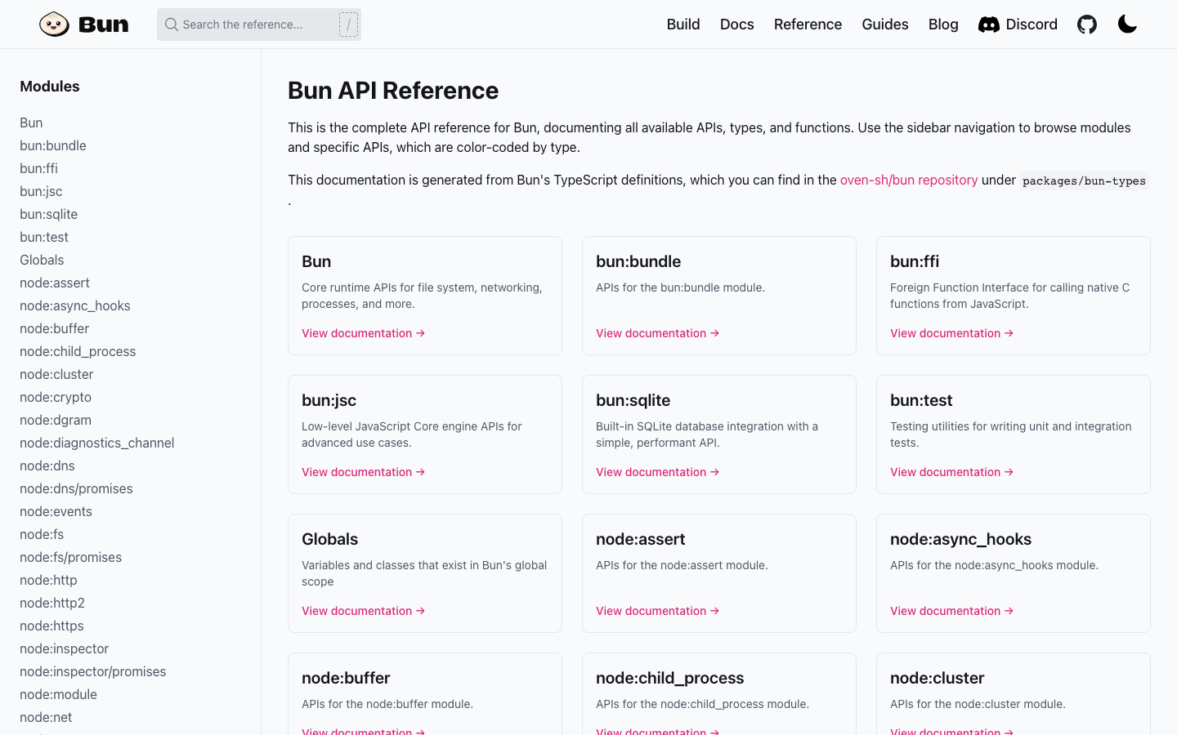This screenshot has height=735, width=1177.
Task: Select node:dns in the sidebar
Action: [x=47, y=465]
